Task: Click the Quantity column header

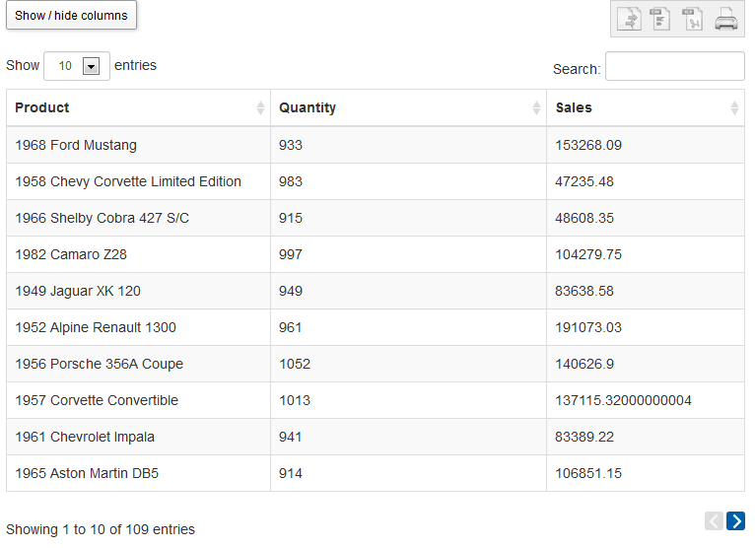Action: pyautogui.click(x=408, y=107)
